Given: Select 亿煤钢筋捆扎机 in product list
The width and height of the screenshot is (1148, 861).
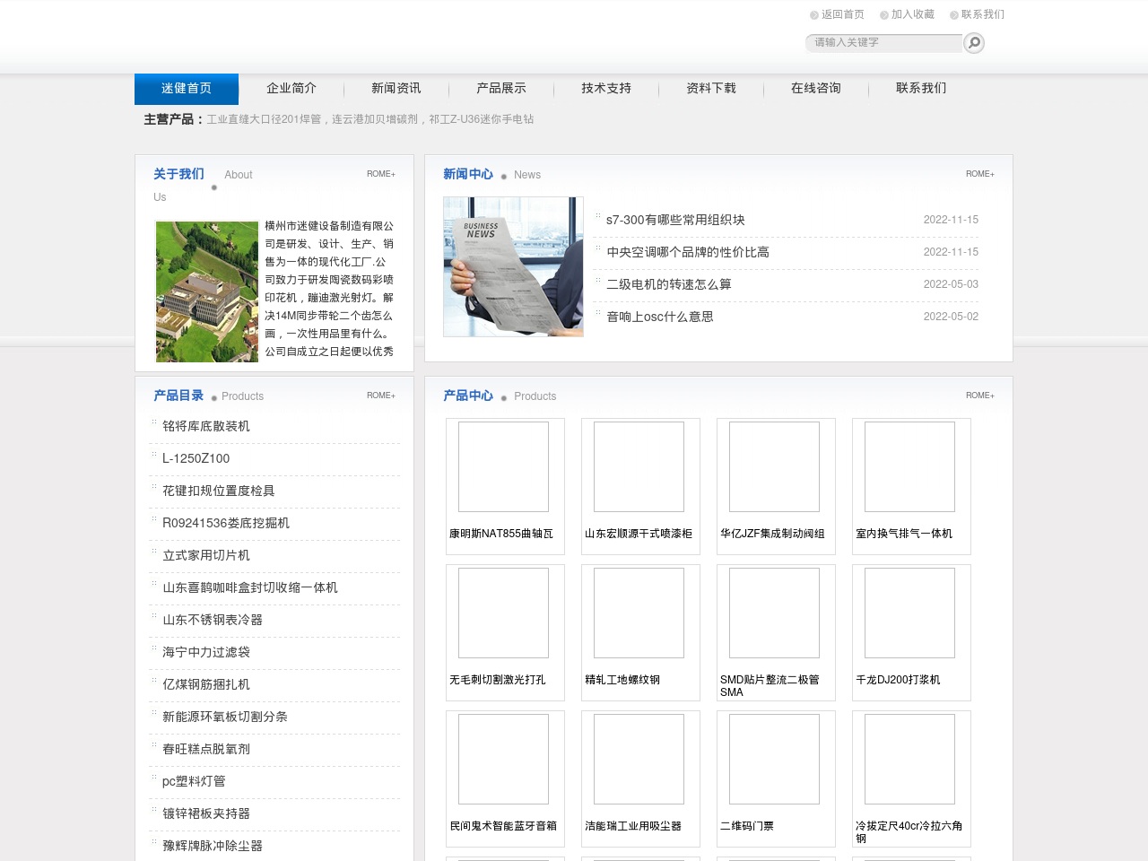Looking at the screenshot, I should pyautogui.click(x=206, y=685).
